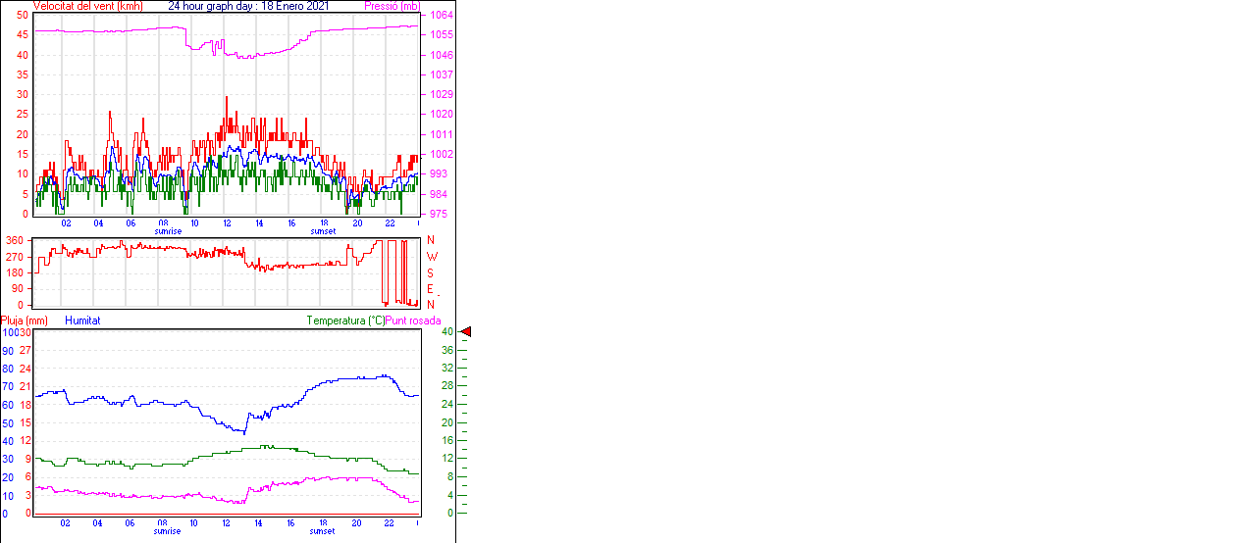Click the 'Punt rosada' legend label
Image resolution: width=1256 pixels, height=543 pixels.
(x=413, y=321)
